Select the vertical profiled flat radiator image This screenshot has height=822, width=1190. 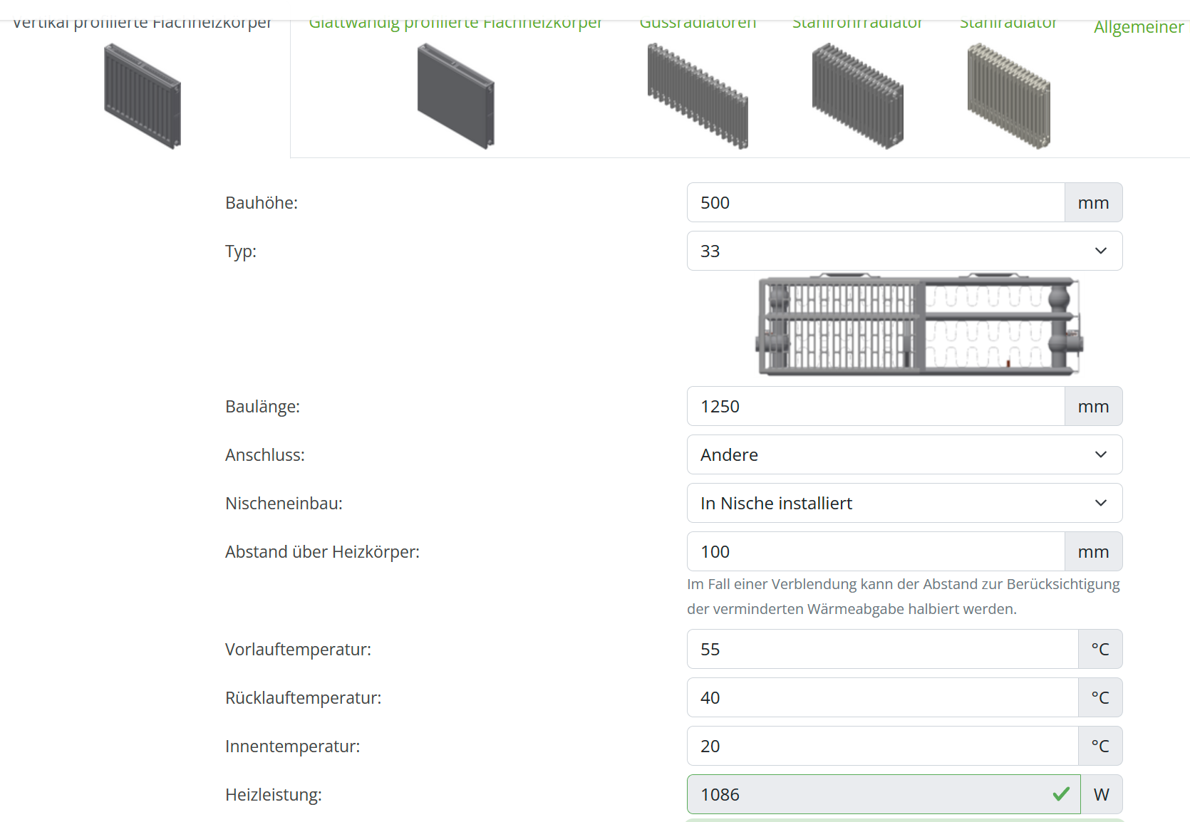(143, 96)
